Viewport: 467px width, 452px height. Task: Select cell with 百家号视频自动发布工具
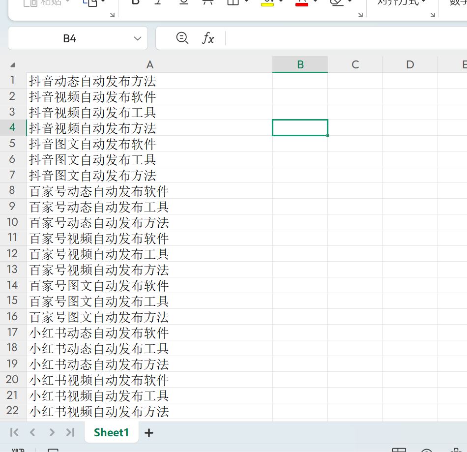(149, 254)
